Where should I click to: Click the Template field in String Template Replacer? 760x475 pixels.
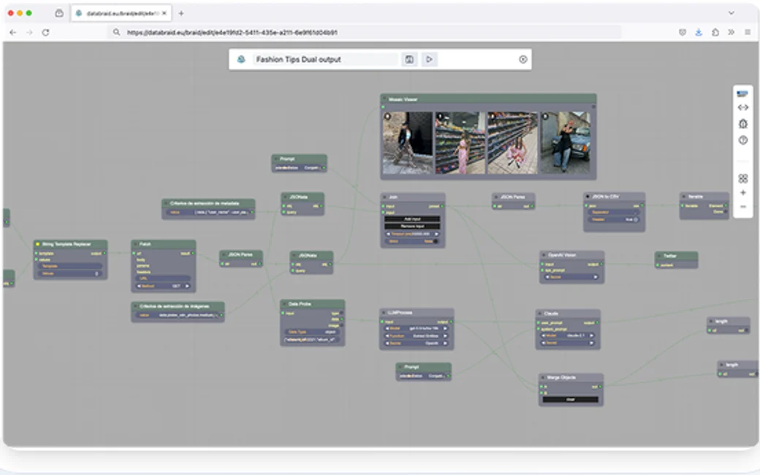(70, 266)
